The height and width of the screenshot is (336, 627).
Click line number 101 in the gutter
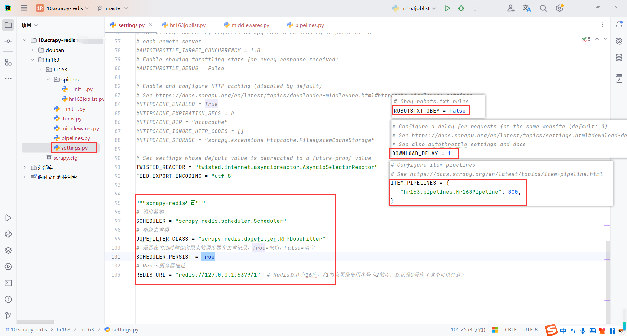tap(116, 257)
